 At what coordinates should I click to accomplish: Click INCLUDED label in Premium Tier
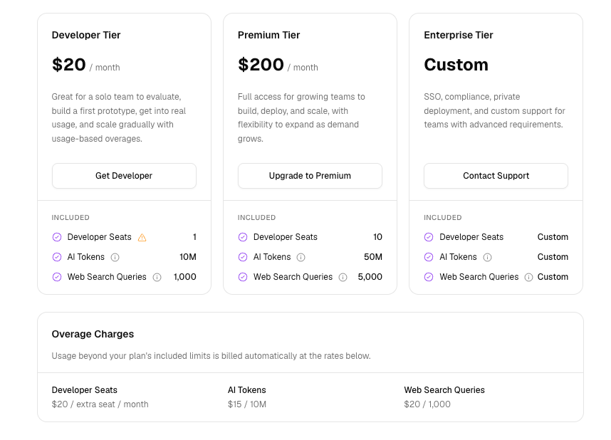[x=256, y=217]
